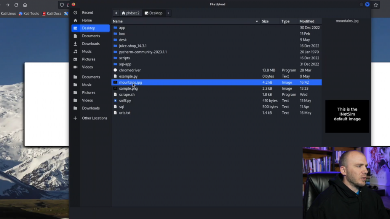Click the 16 May date of urls.txt
The image size is (390, 219).
(305, 113)
